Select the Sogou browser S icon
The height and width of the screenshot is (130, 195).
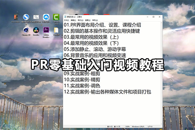tap(26, 17)
